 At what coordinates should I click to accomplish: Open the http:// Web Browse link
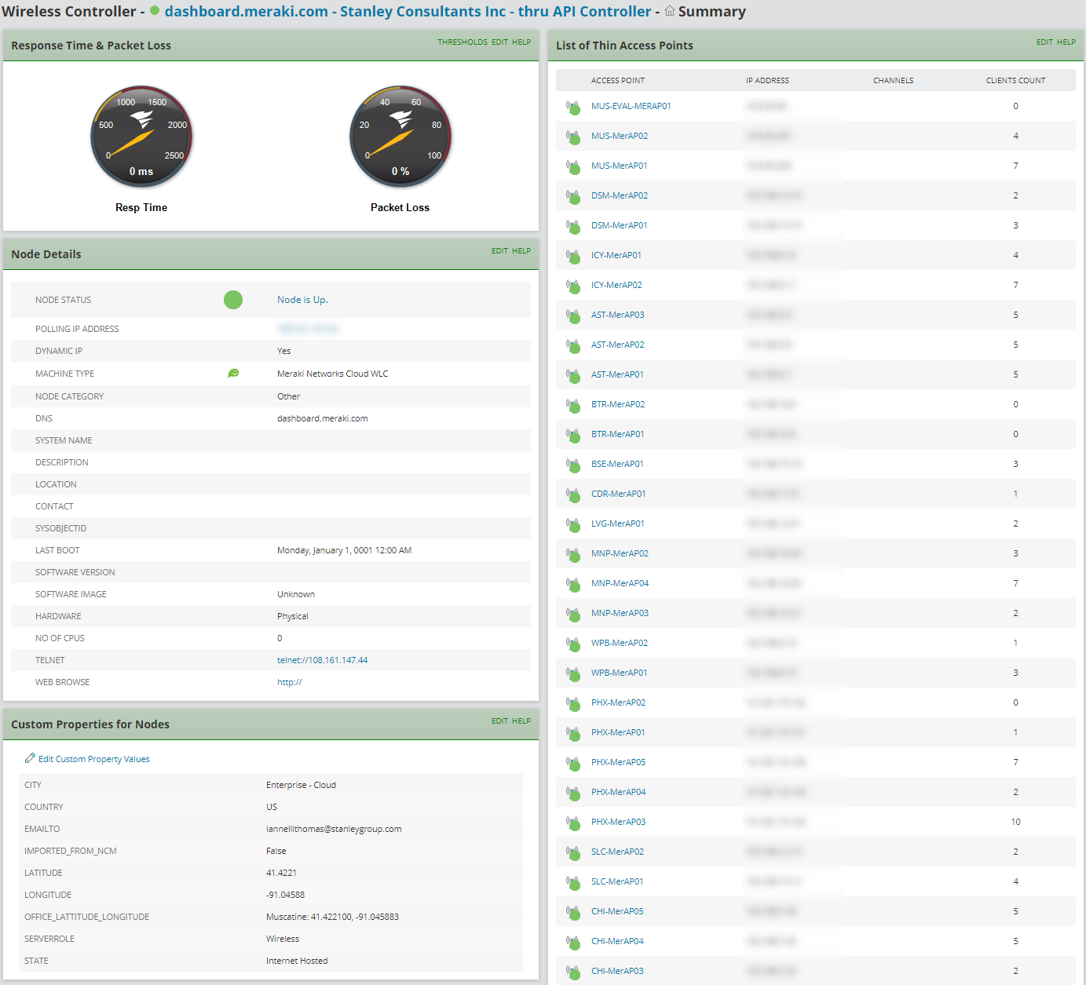click(x=289, y=682)
